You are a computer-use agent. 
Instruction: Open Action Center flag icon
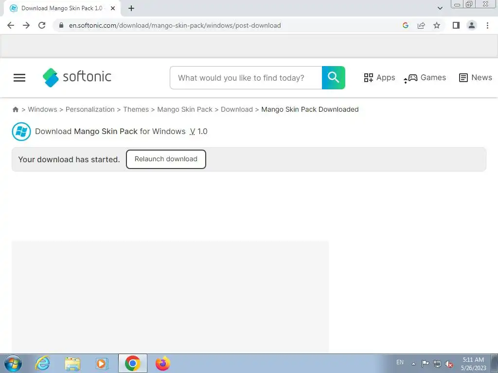(x=425, y=363)
